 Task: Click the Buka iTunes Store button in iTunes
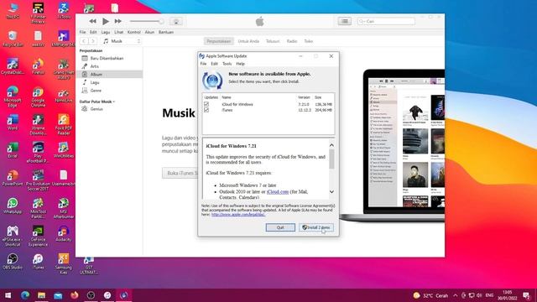180,173
